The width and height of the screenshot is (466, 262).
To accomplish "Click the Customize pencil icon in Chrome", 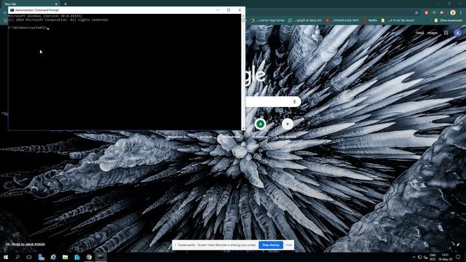I will pos(458,245).
